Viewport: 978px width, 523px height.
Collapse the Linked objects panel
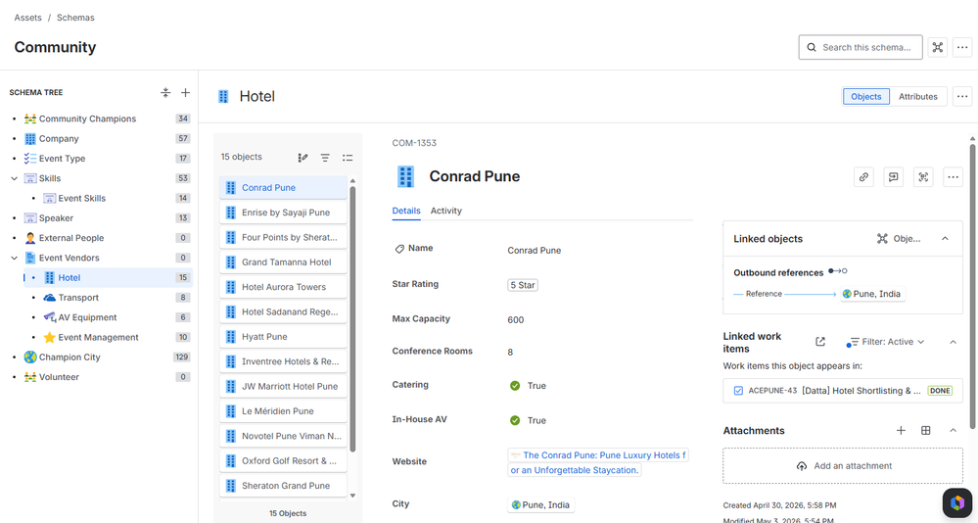click(x=945, y=238)
